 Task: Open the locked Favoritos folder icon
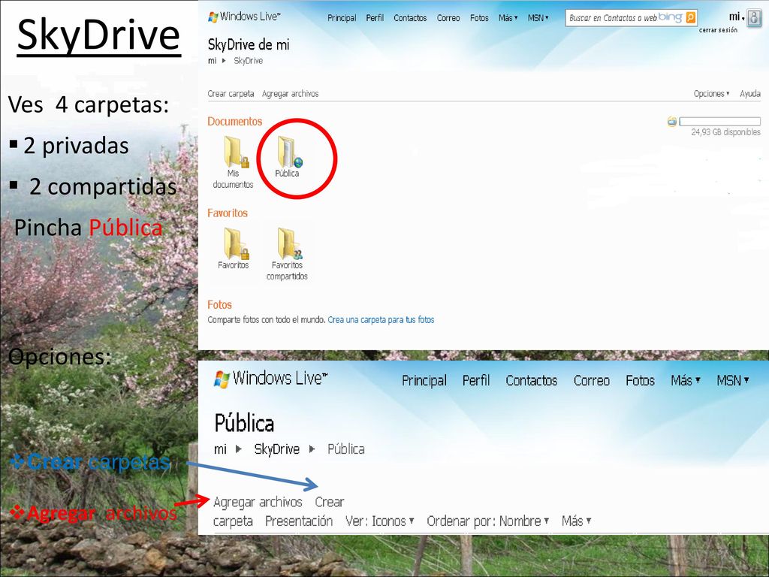tap(237, 243)
